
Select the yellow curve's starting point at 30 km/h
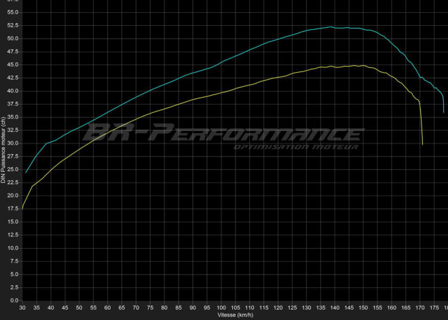(23, 207)
